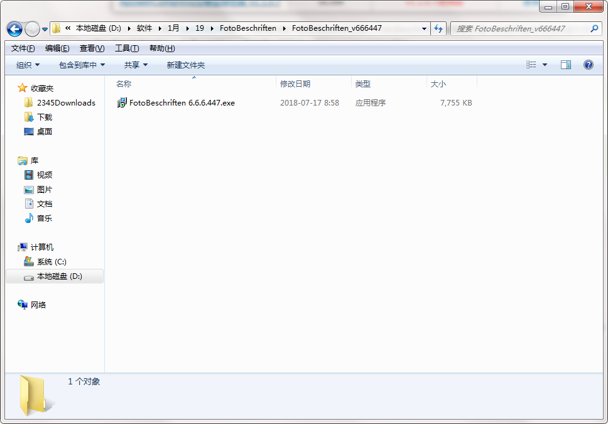Screen dimensions: 608x424
Task: Click the date 2018-07-17 8:58
Action: coord(310,103)
